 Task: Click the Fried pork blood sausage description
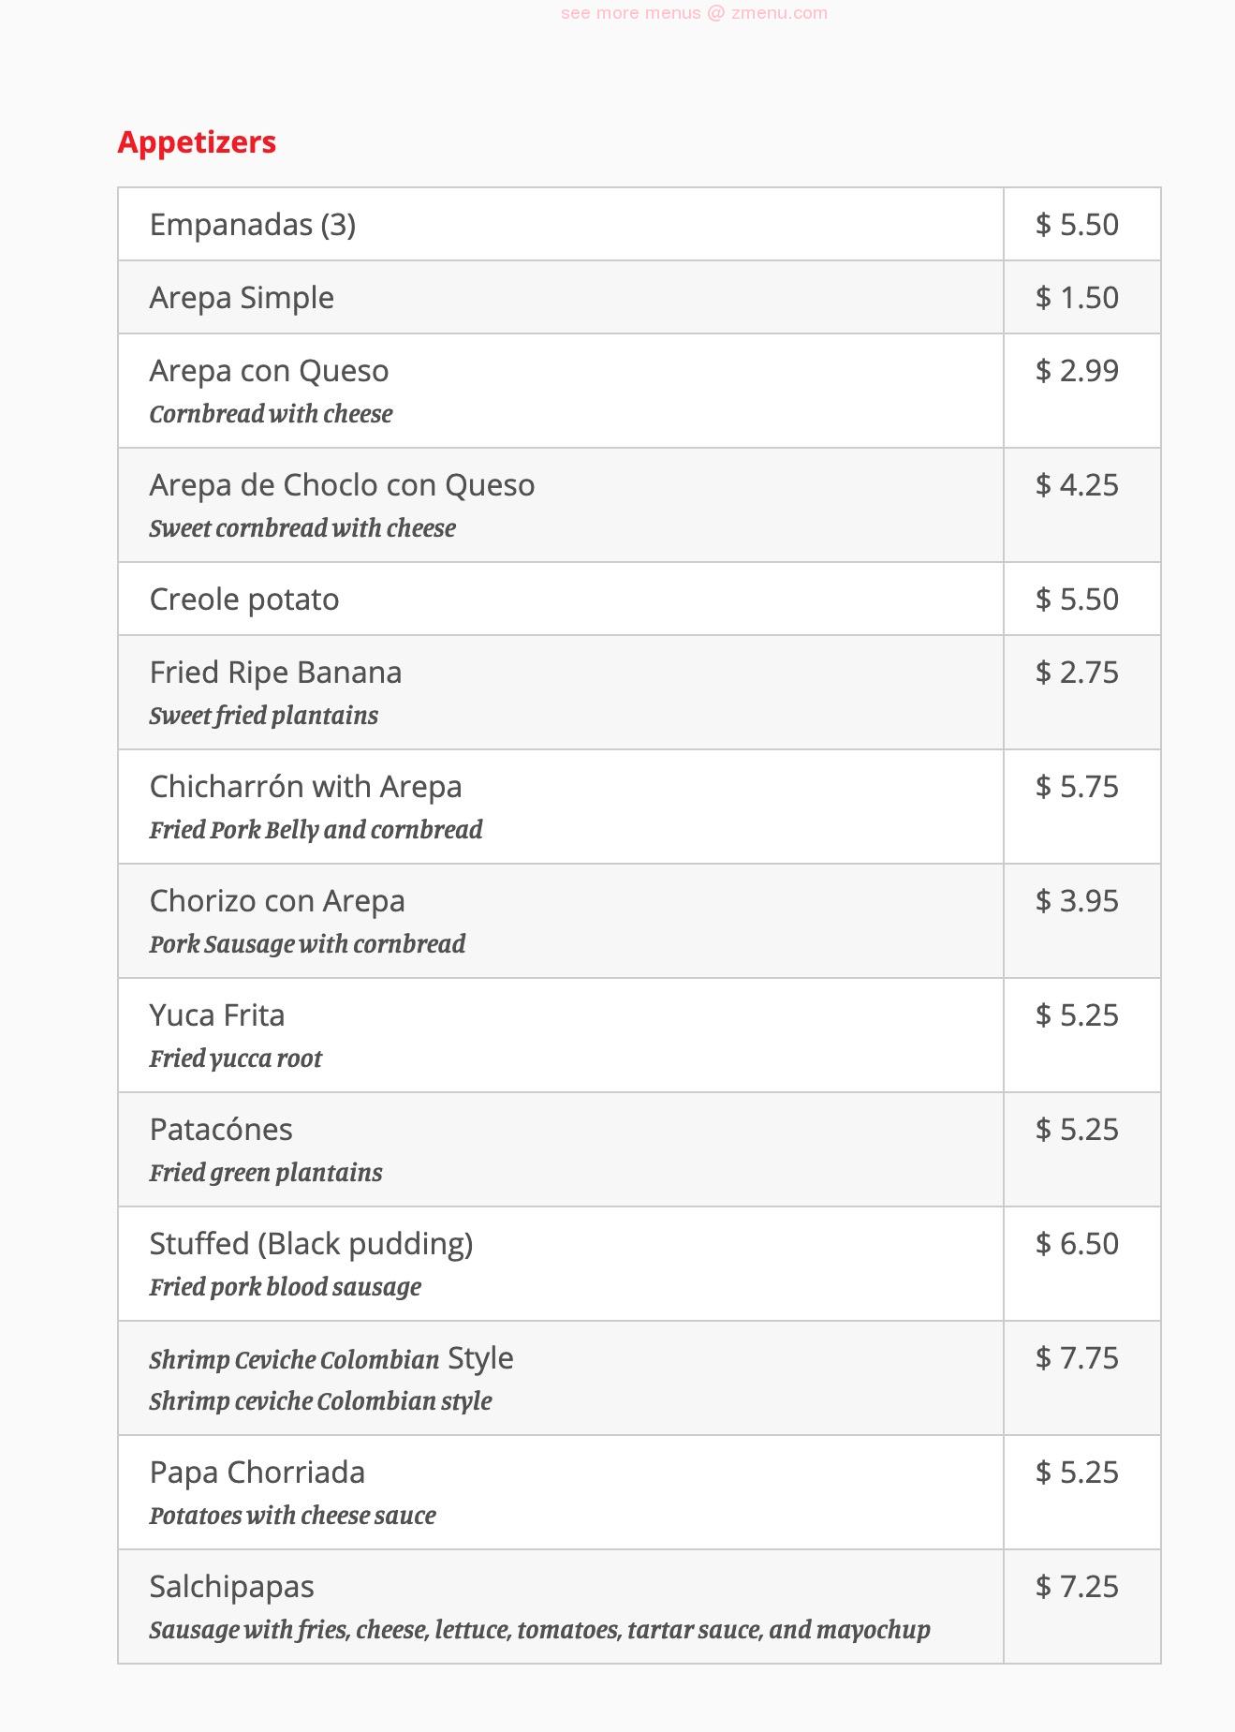[x=285, y=1287]
